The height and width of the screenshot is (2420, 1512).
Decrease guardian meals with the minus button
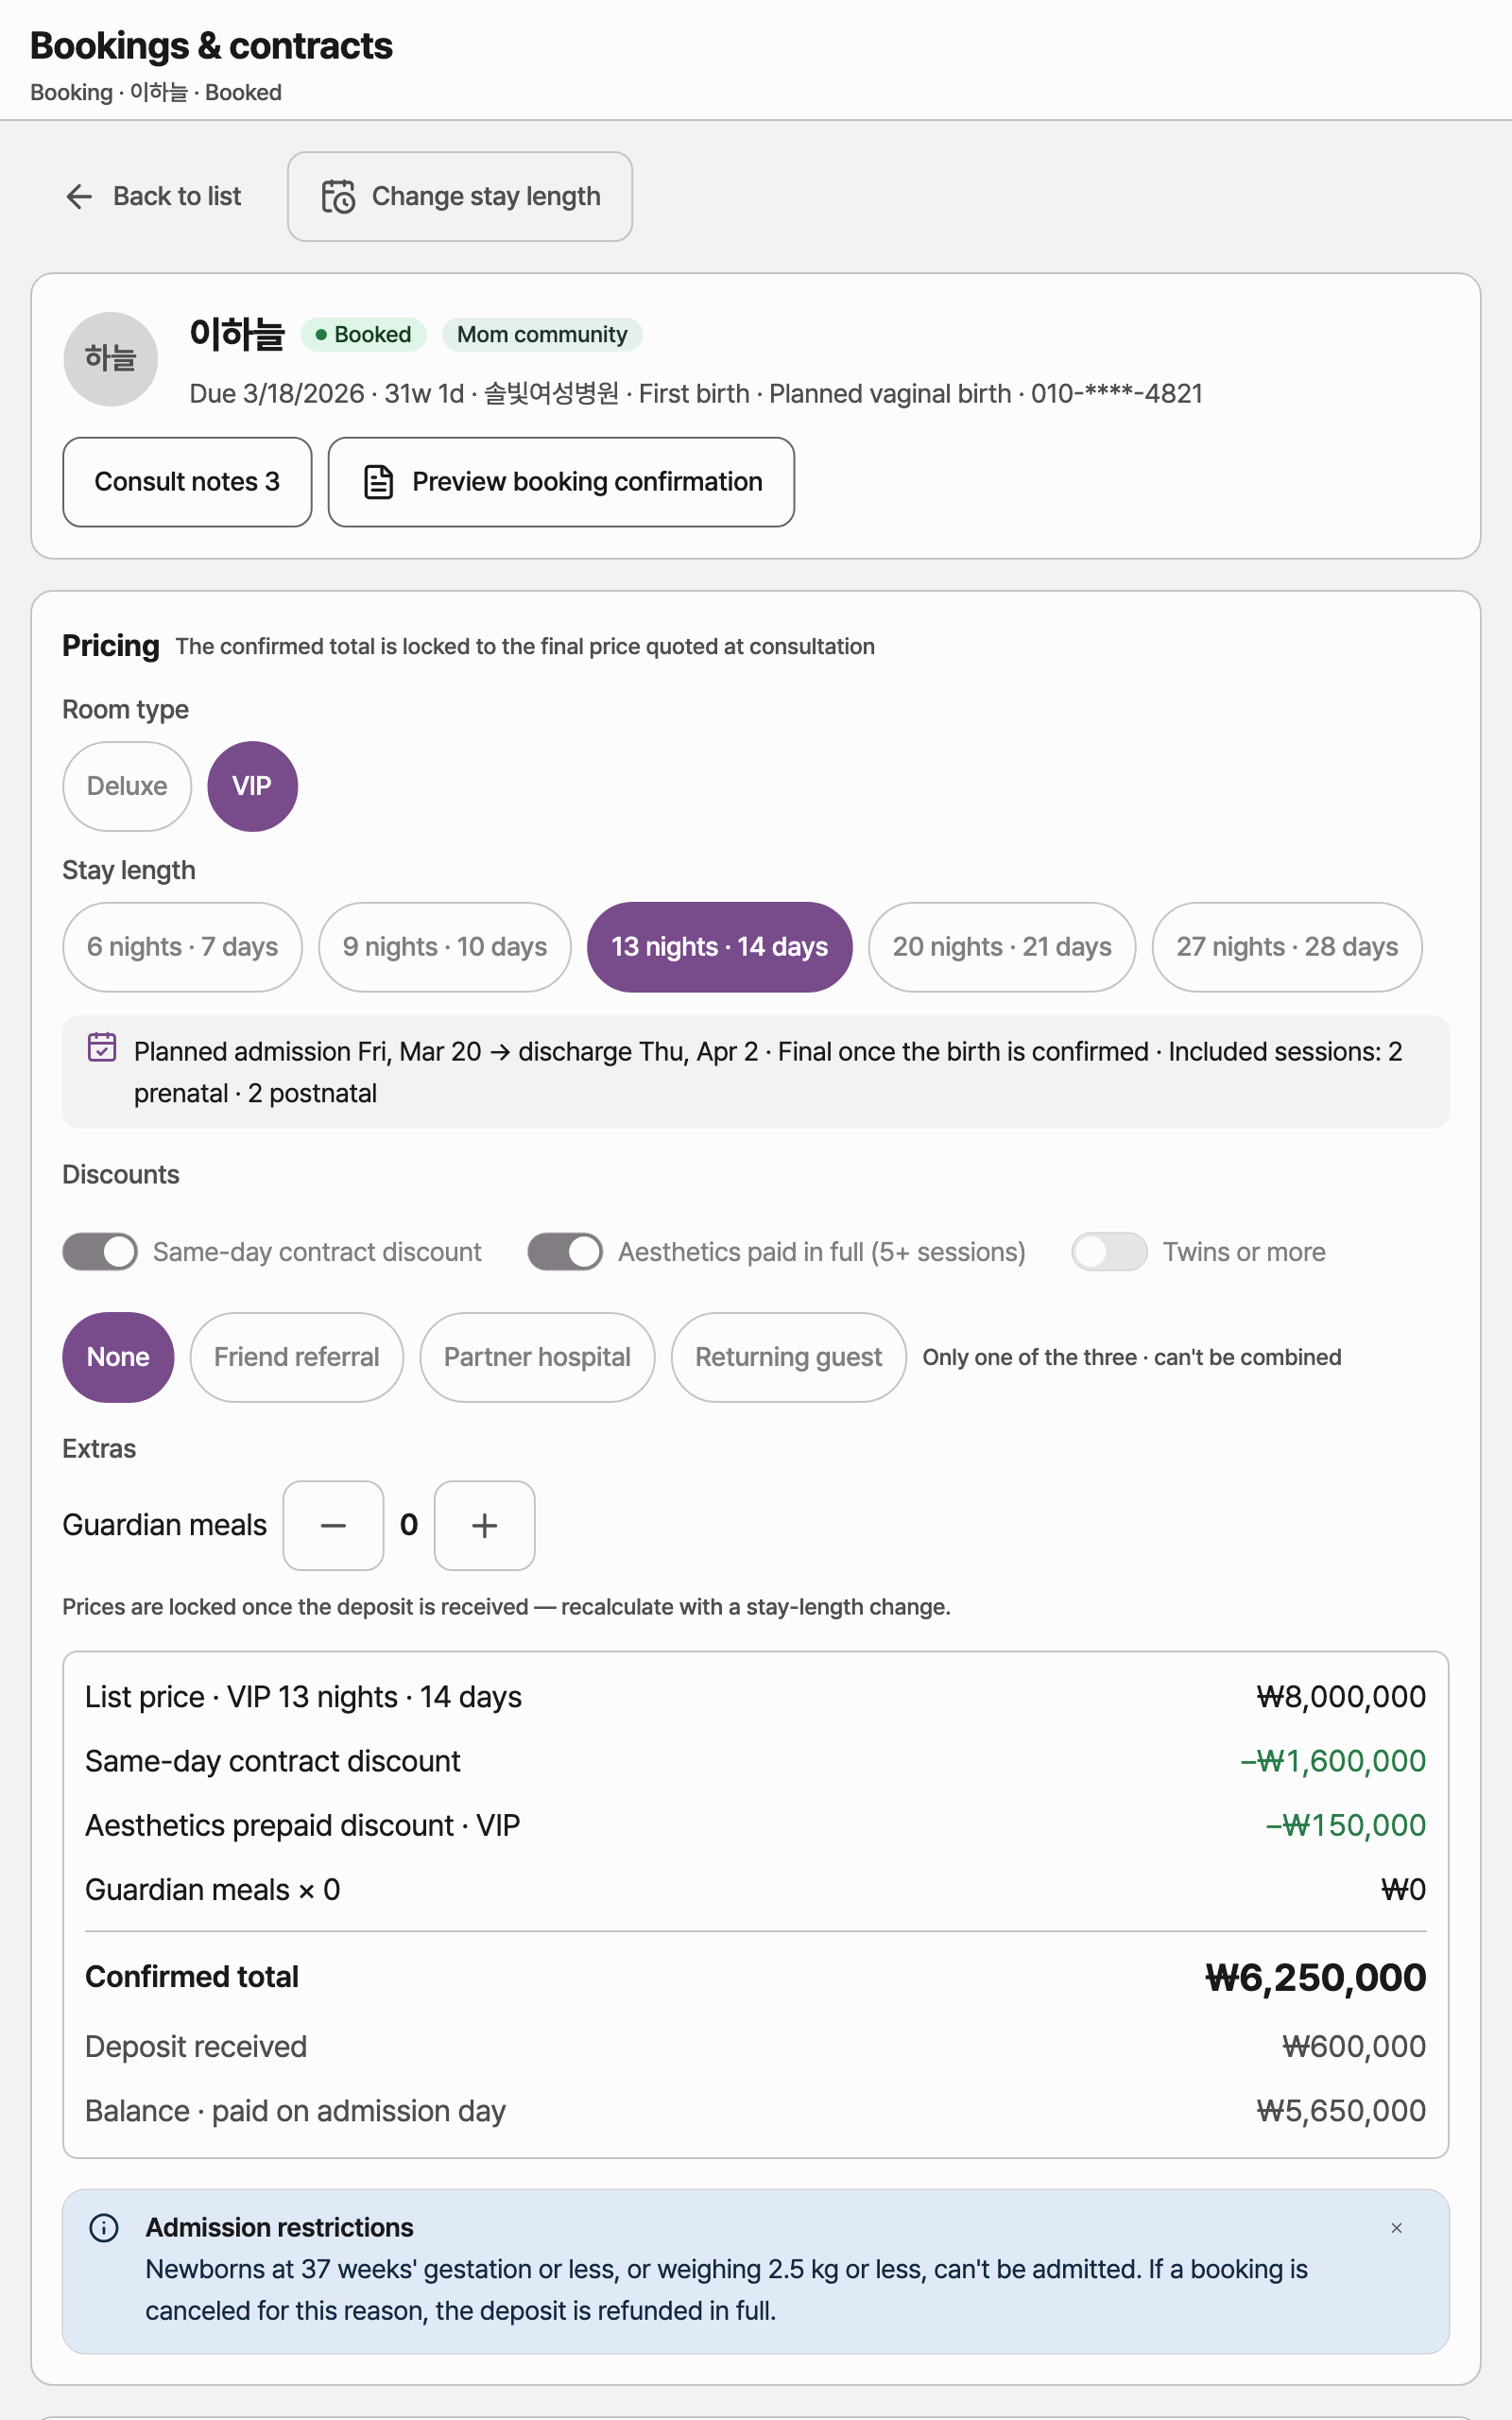point(333,1525)
